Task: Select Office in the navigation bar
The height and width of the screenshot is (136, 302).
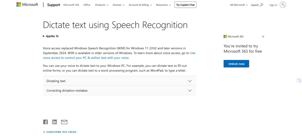Action: click(87, 5)
